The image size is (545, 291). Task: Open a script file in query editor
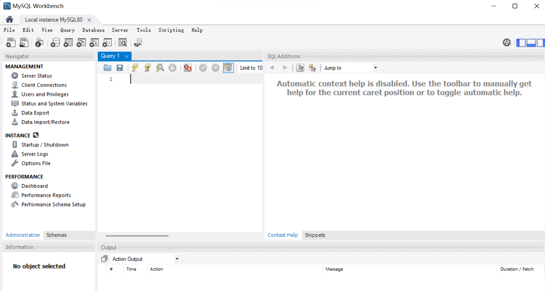[107, 68]
